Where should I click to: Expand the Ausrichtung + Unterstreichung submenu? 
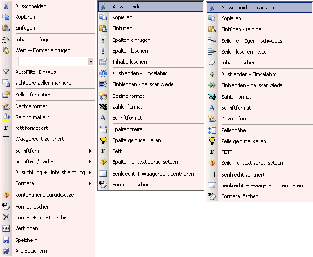point(90,172)
